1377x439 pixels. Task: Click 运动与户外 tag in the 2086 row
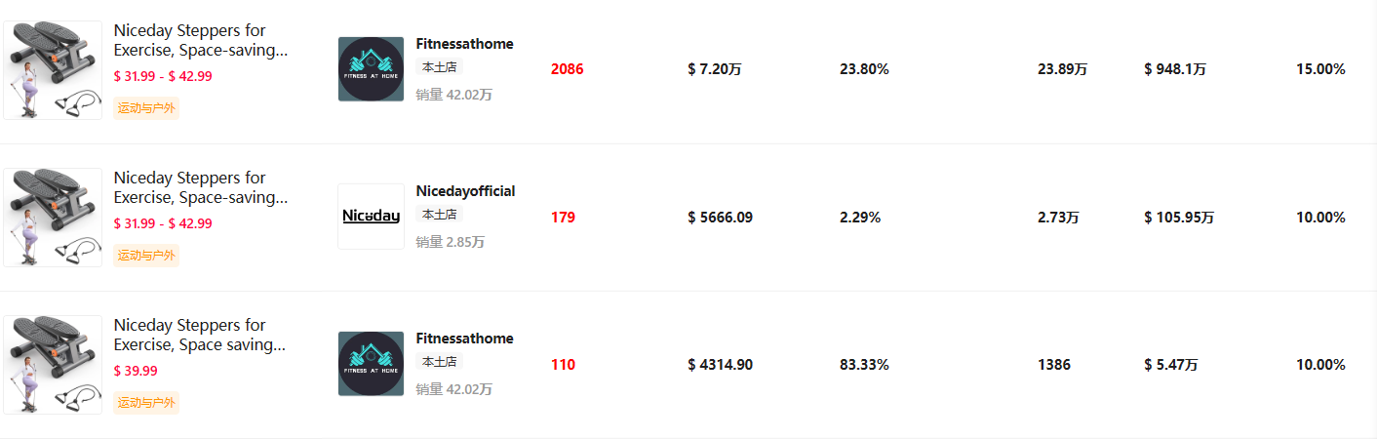pyautogui.click(x=146, y=108)
